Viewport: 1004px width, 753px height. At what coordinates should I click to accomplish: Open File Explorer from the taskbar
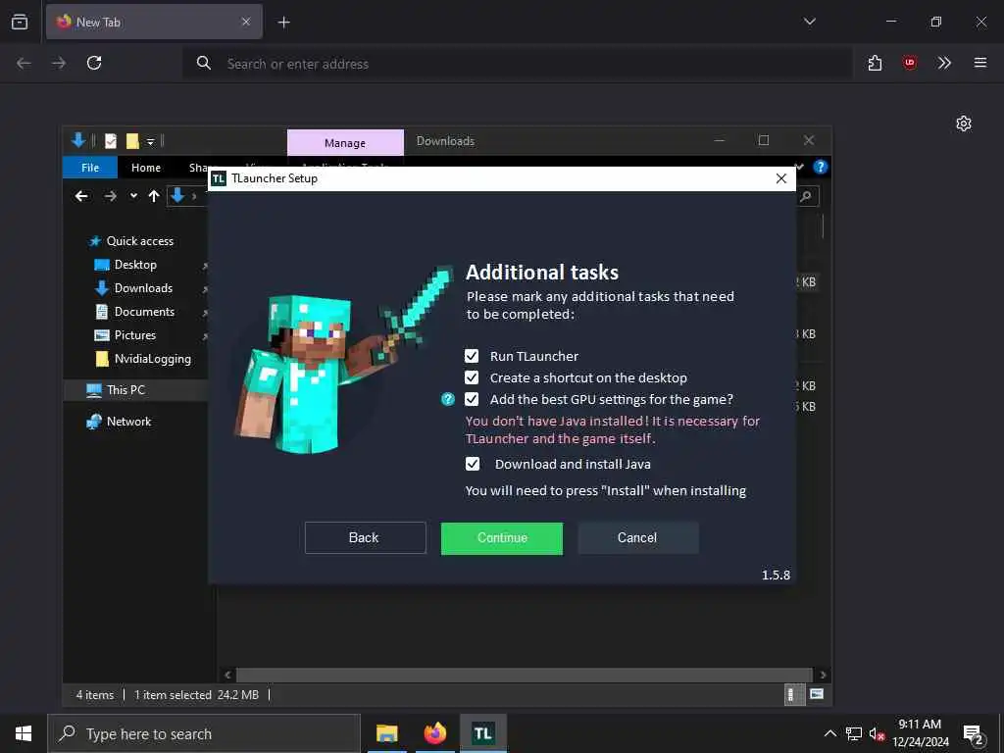(x=386, y=733)
